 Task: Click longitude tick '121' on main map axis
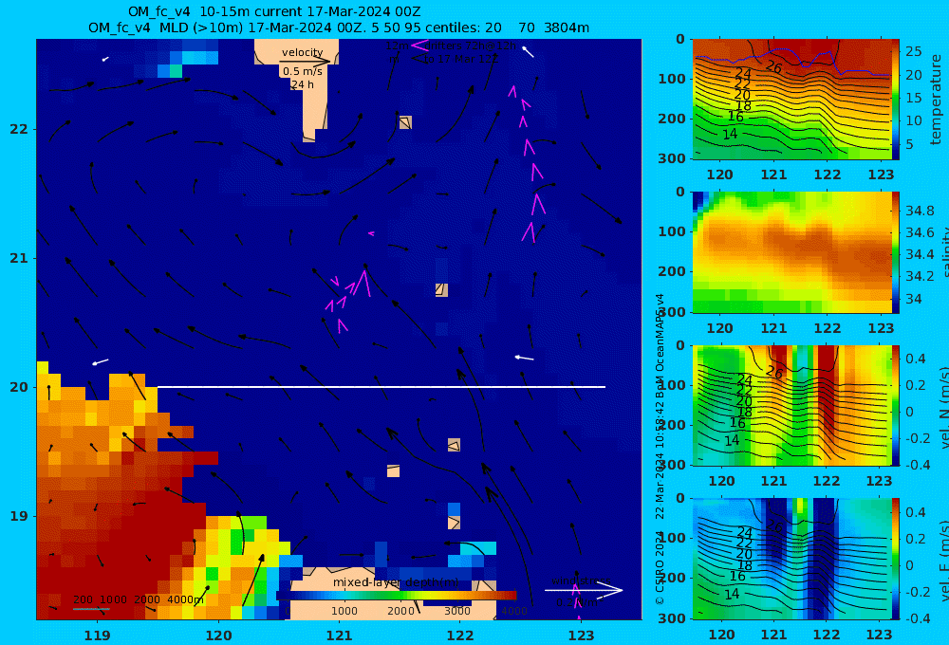coord(339,636)
